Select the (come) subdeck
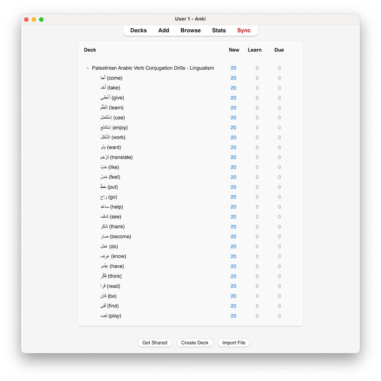The image size is (381, 381). tap(111, 78)
